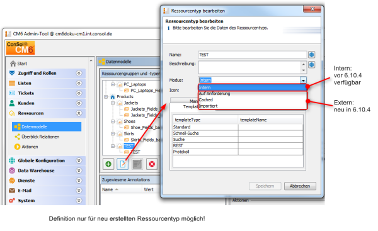Click the Kunden person icon

click(x=12, y=103)
